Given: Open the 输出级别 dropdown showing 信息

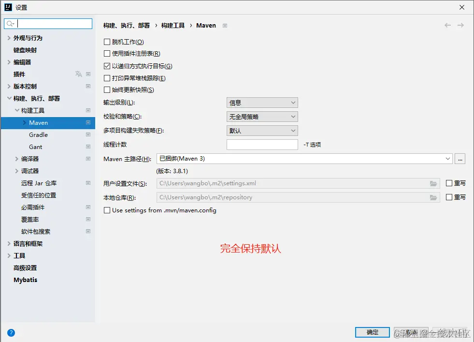Looking at the screenshot, I should pyautogui.click(x=262, y=103).
